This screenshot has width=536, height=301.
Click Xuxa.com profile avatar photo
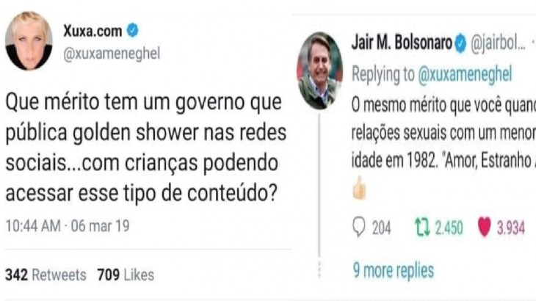point(29,40)
